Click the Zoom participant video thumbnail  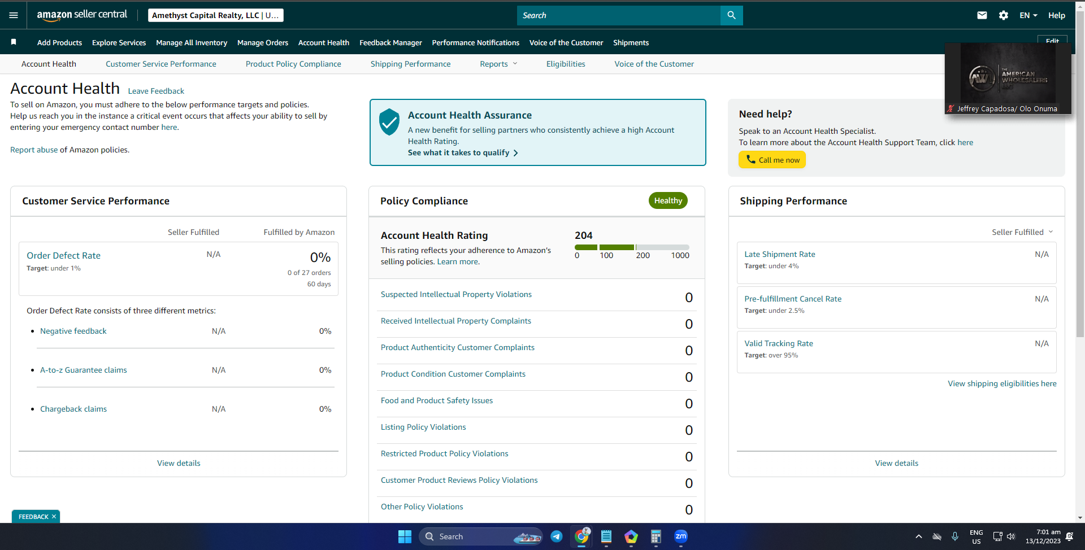coord(1008,78)
